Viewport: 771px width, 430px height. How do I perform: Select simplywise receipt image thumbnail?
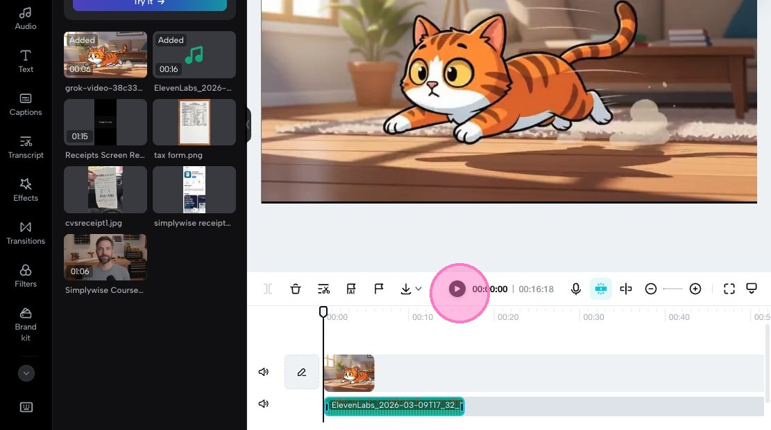click(x=194, y=190)
